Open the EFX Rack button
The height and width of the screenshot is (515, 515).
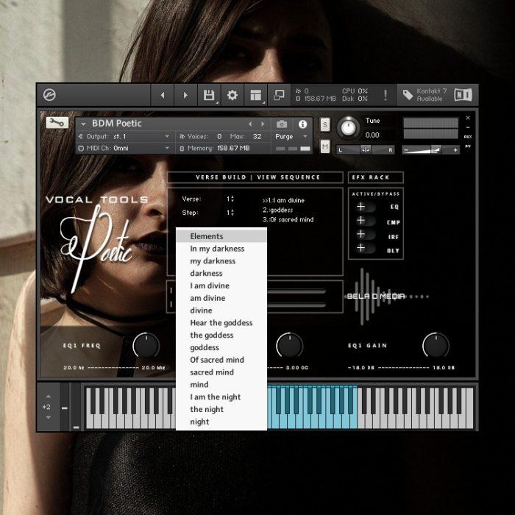click(376, 177)
